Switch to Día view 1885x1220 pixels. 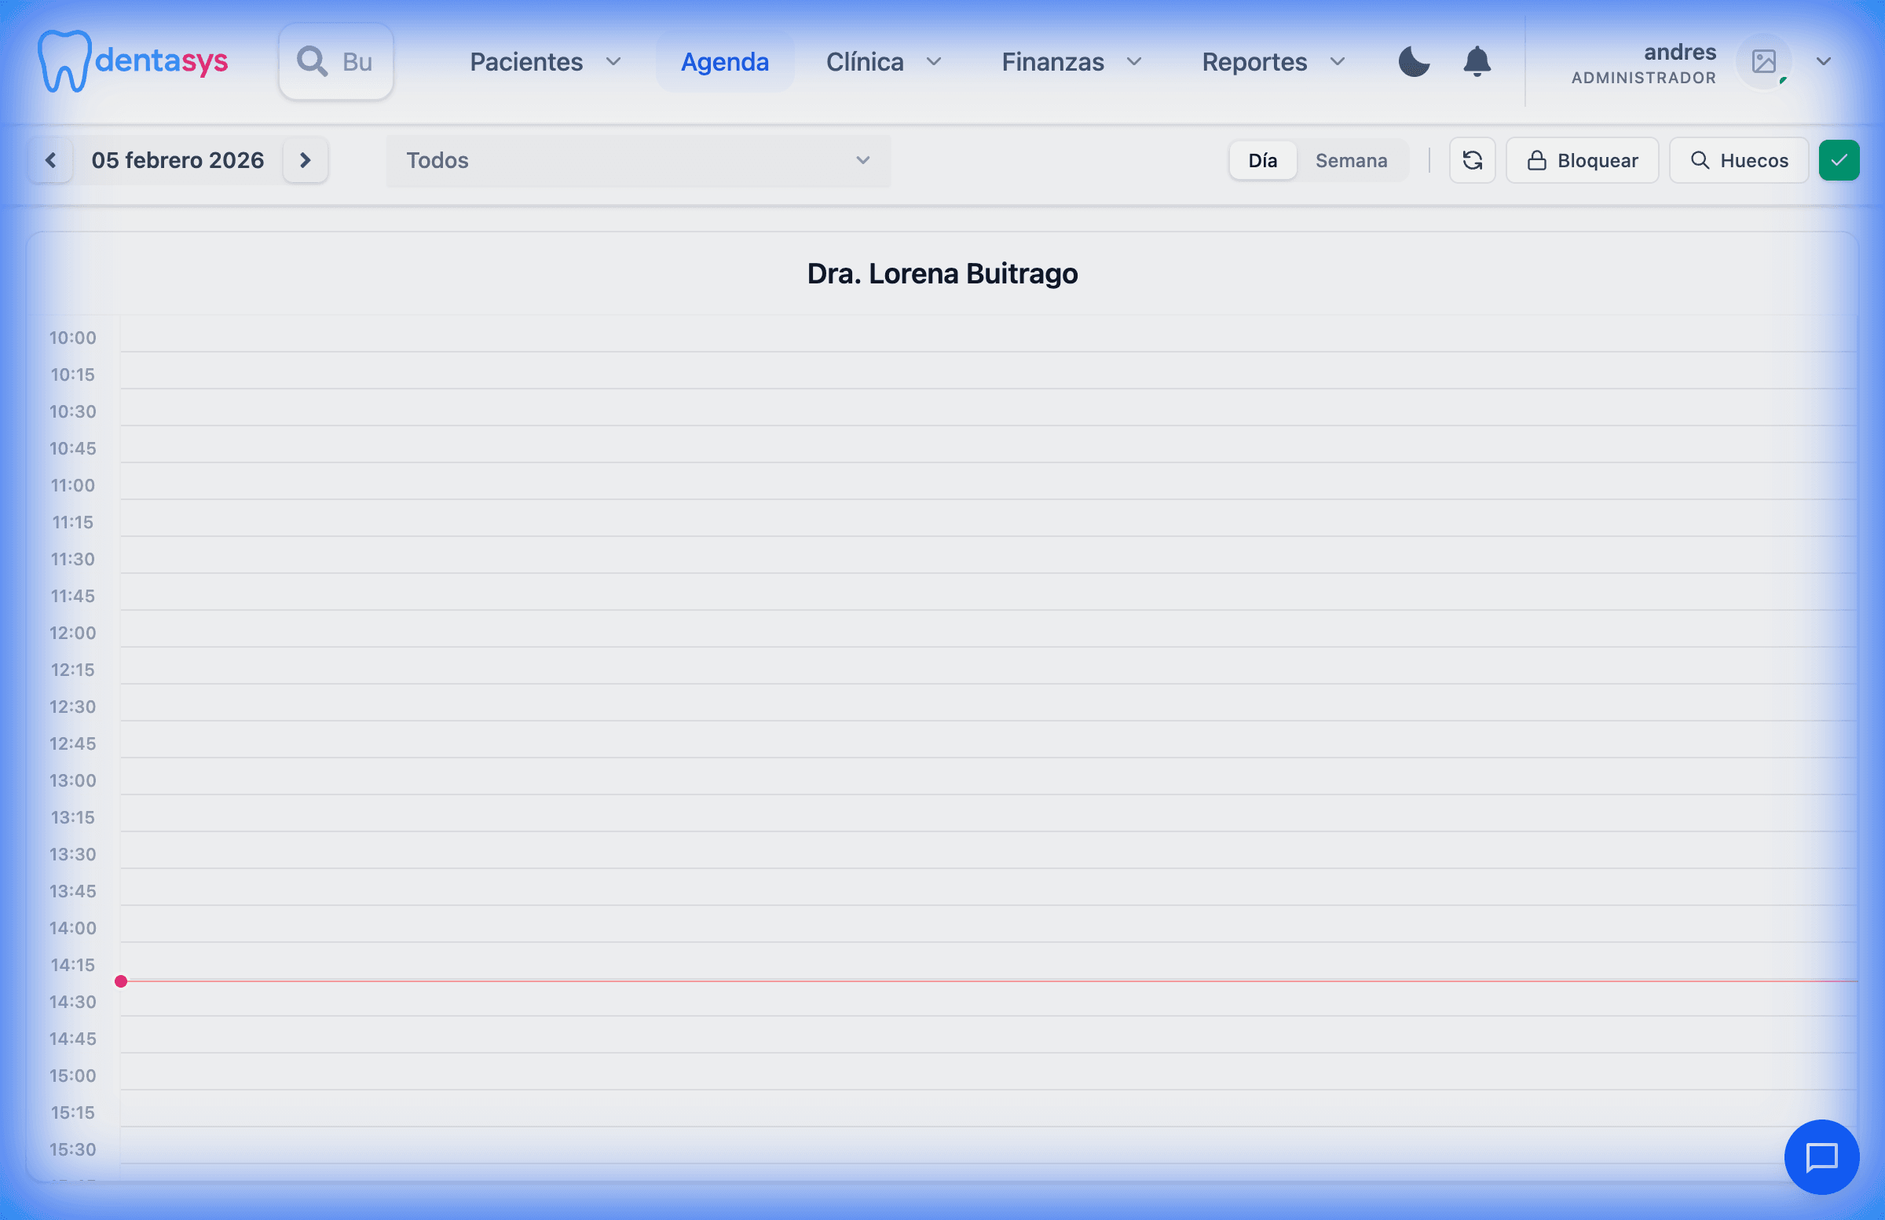tap(1262, 161)
